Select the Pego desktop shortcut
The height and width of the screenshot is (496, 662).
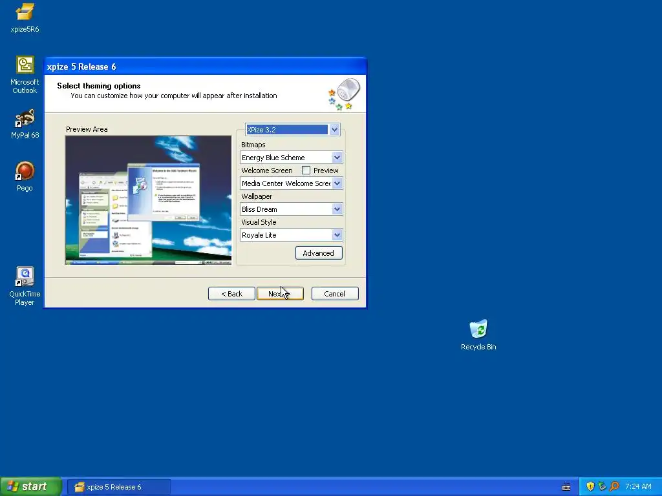click(25, 177)
